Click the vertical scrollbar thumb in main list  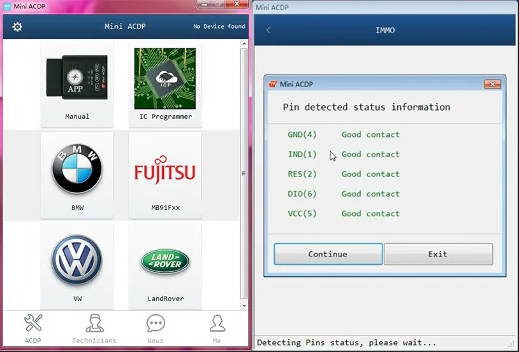coord(244,174)
